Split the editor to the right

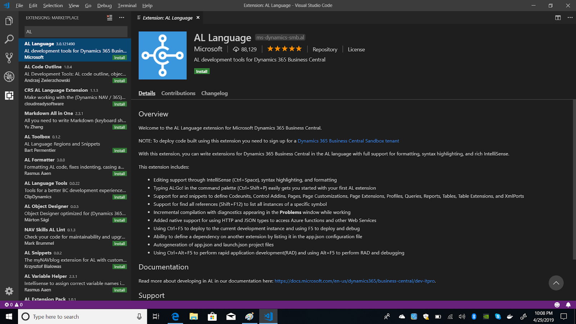(x=558, y=18)
